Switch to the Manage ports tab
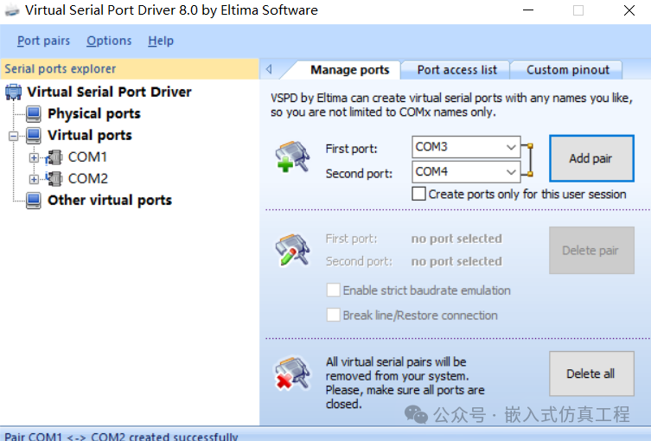This screenshot has height=441, width=651. coord(349,70)
